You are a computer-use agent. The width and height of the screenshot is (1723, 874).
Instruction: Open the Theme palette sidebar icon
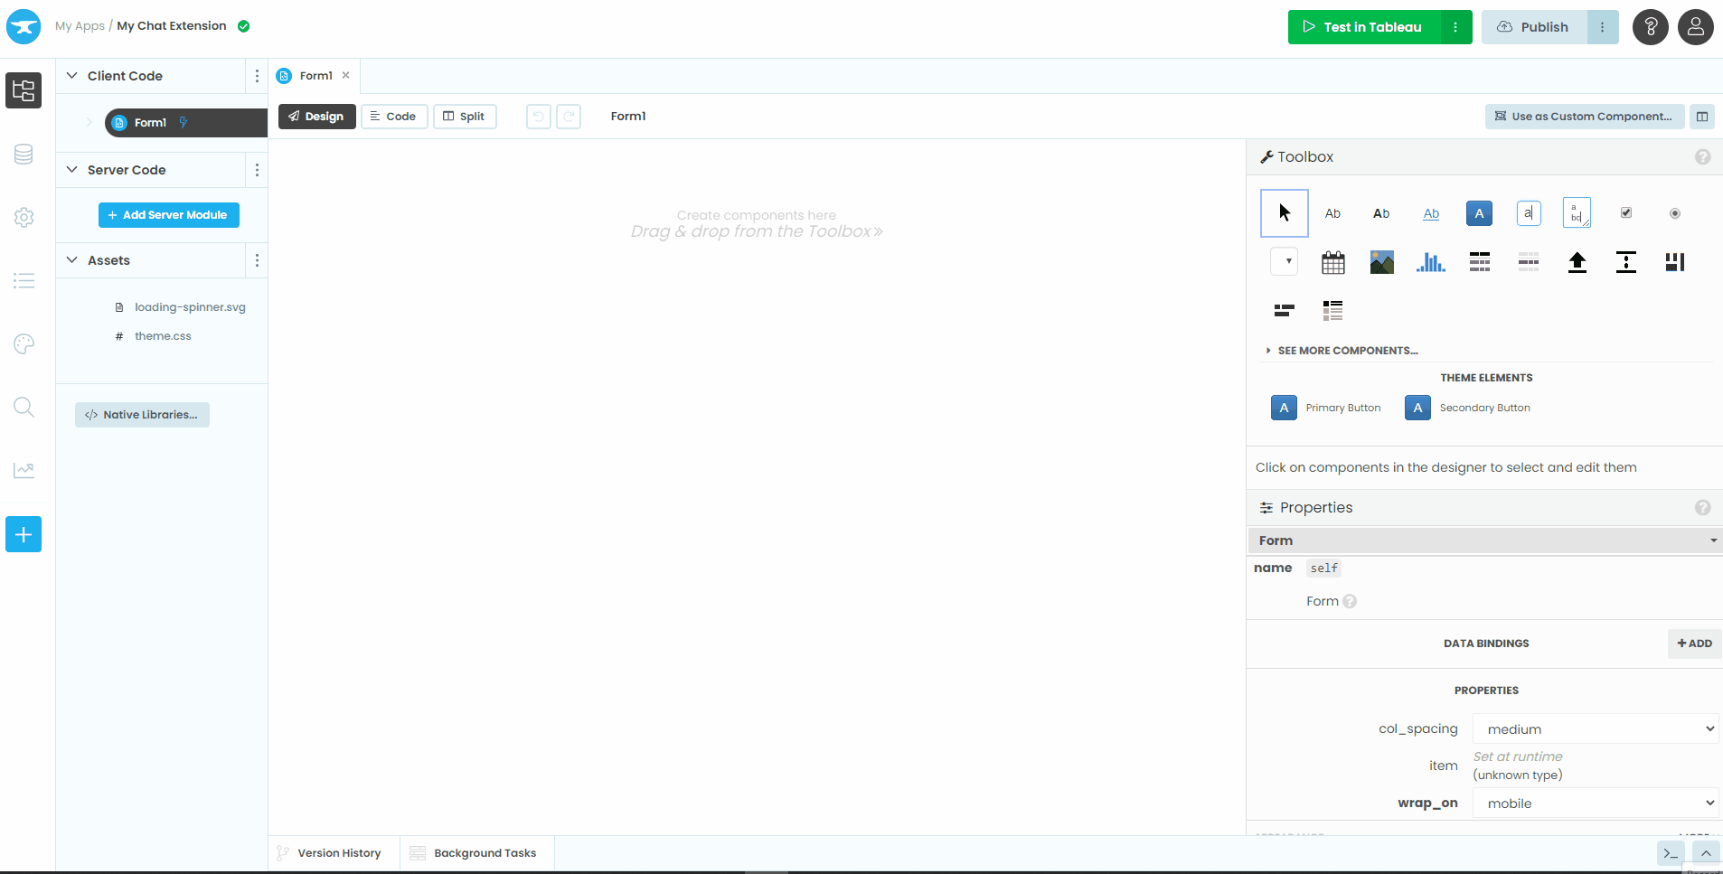click(x=24, y=343)
